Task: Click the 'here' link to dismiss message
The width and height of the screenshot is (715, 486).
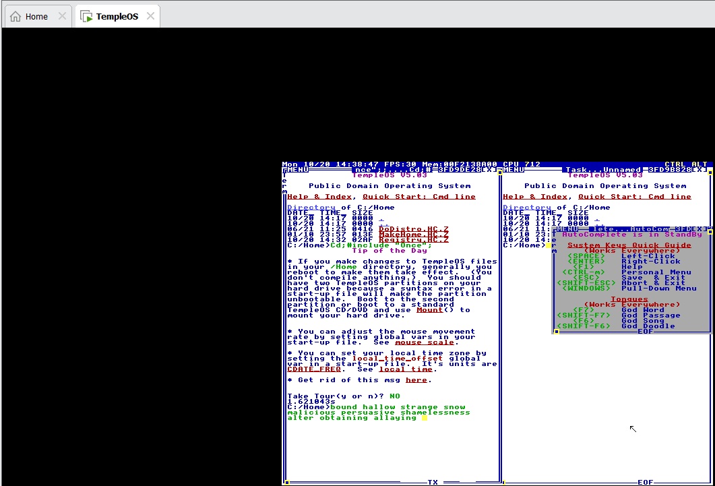Action: 416,379
